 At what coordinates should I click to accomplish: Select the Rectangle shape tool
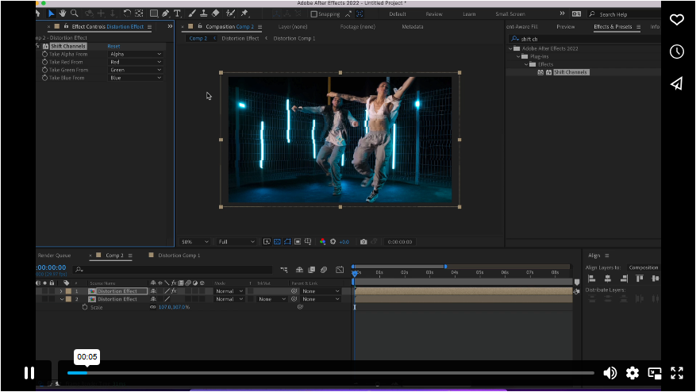point(154,13)
